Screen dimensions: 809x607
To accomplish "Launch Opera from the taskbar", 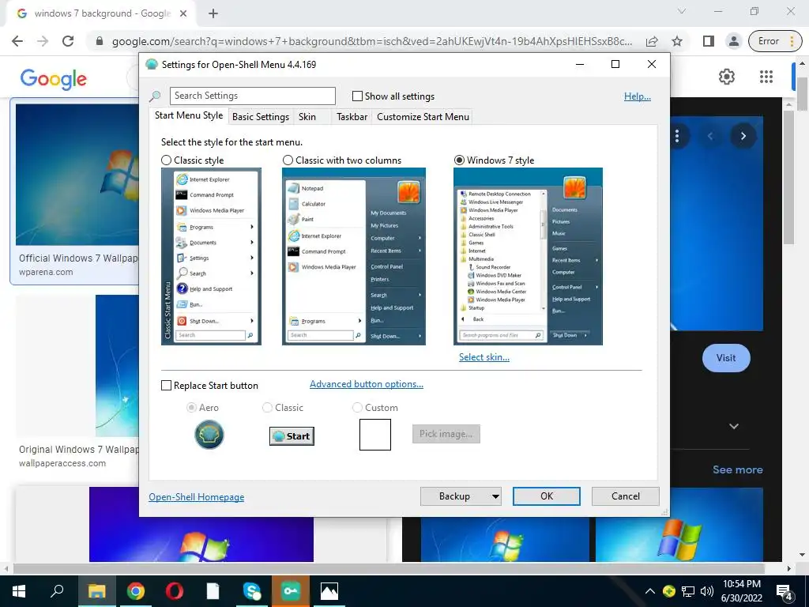I will tap(174, 591).
